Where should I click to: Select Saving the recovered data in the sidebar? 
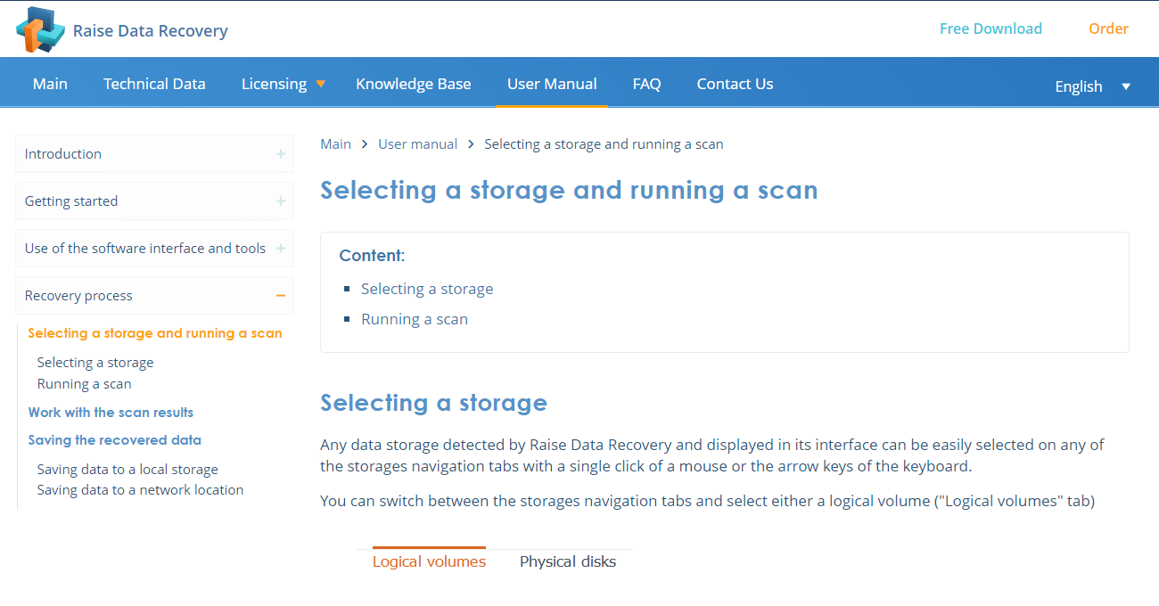(114, 439)
